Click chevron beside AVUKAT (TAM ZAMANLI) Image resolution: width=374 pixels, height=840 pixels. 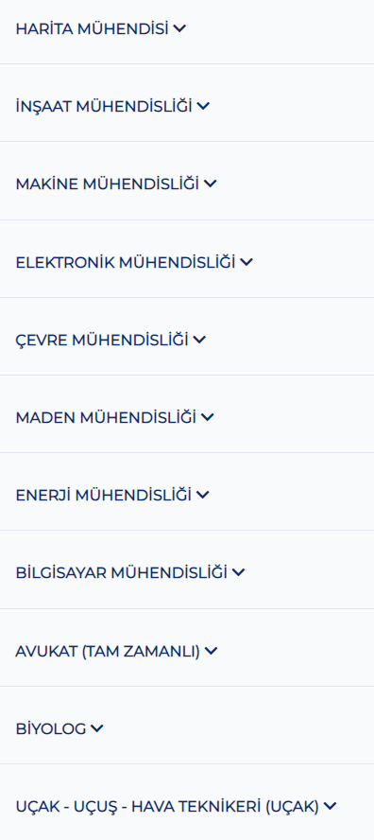[212, 651]
